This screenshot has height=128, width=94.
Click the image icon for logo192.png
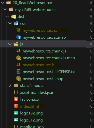(16, 113)
